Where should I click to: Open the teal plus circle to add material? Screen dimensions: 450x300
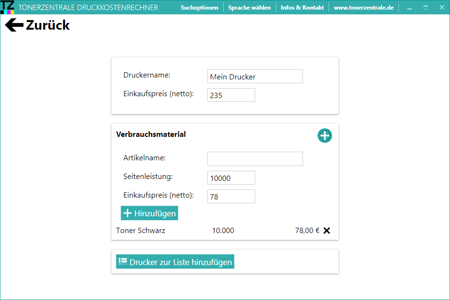[x=325, y=135]
